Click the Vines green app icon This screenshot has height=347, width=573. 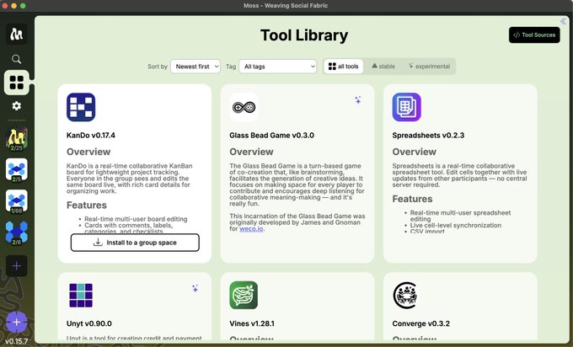244,295
